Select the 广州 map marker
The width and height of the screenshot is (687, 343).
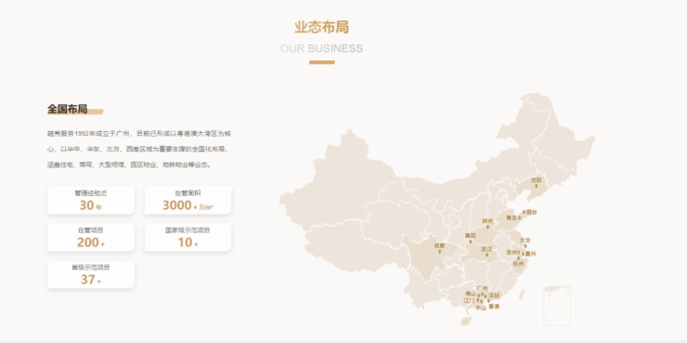point(482,294)
